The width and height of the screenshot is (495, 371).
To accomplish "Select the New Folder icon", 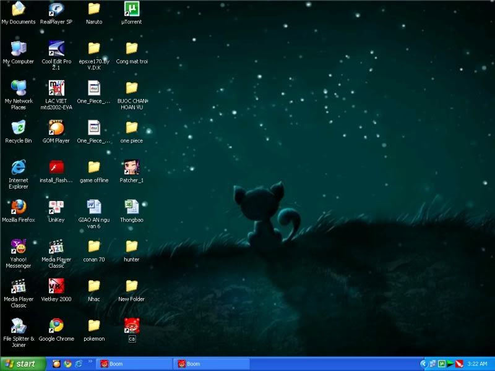I will point(132,290).
